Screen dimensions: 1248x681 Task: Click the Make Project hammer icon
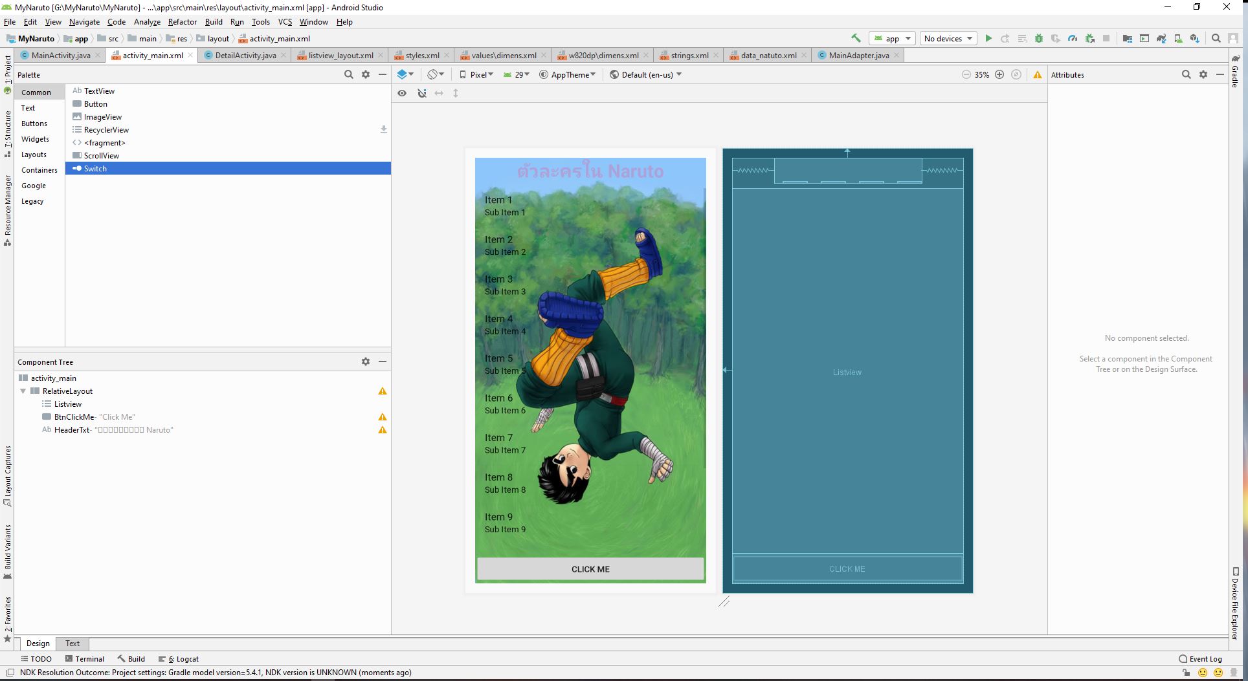[x=856, y=38]
